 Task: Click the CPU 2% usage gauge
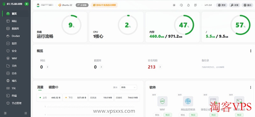tap(128, 25)
